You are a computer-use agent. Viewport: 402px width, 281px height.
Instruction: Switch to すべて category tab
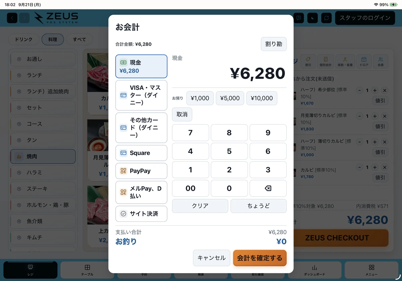[79, 40]
